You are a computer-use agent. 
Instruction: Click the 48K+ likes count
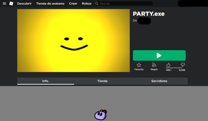pos(169,70)
